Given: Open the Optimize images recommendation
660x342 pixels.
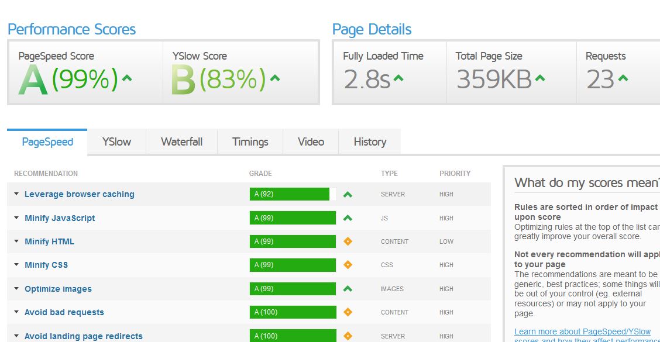Looking at the screenshot, I should pos(58,289).
